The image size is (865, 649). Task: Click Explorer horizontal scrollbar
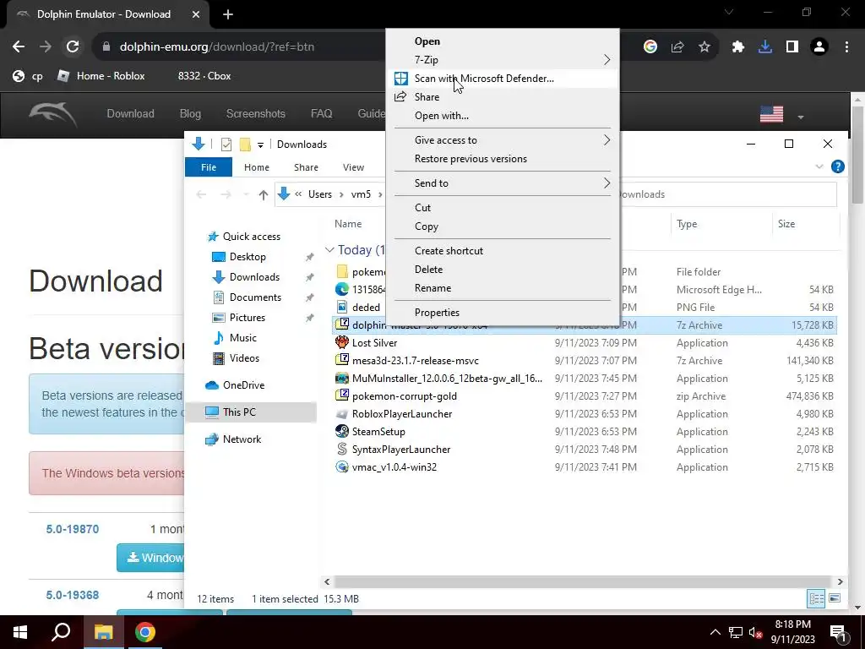[x=583, y=581]
